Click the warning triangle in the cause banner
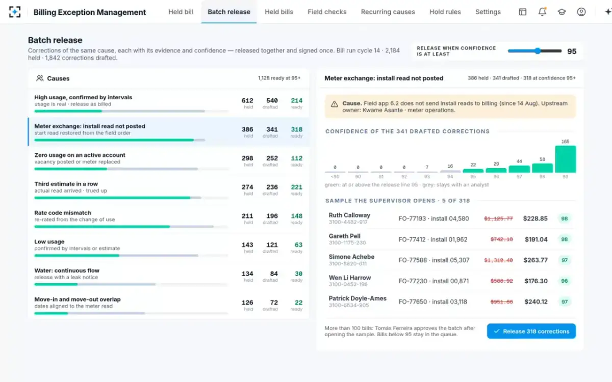 [334, 104]
